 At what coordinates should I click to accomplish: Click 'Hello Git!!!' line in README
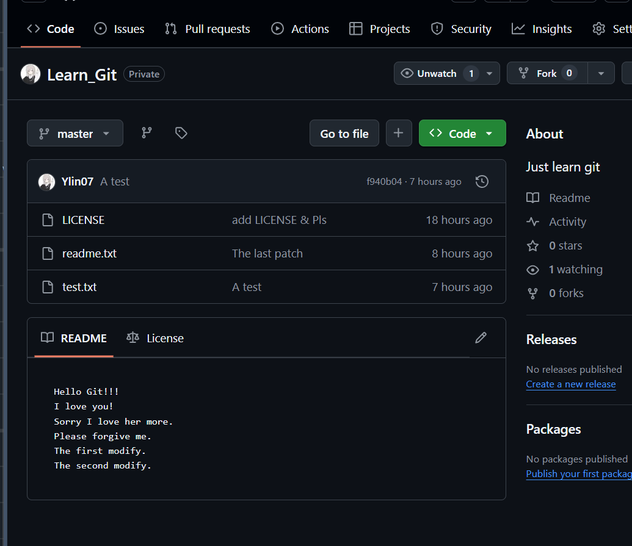(86, 392)
